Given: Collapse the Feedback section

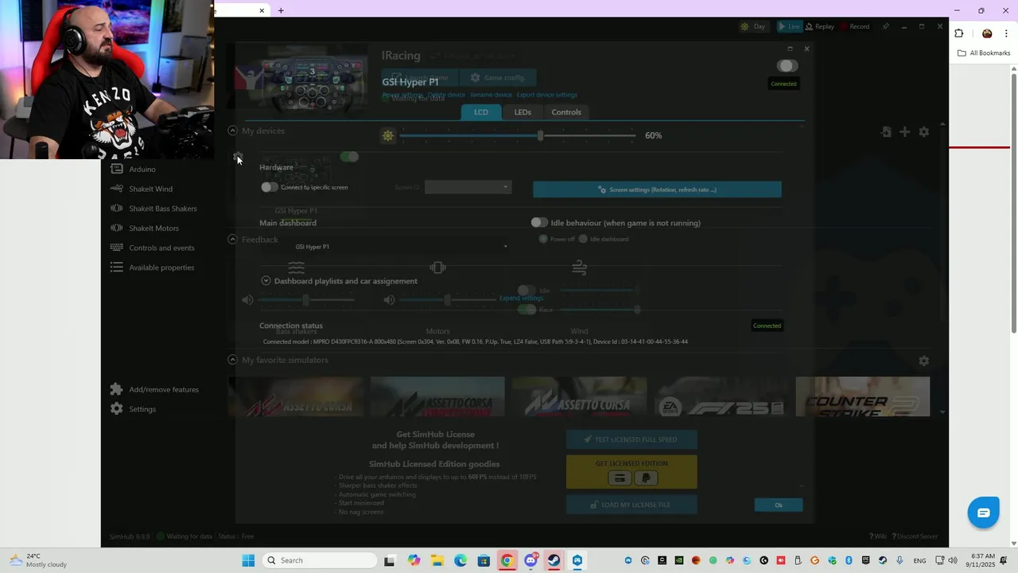Looking at the screenshot, I should (x=232, y=239).
